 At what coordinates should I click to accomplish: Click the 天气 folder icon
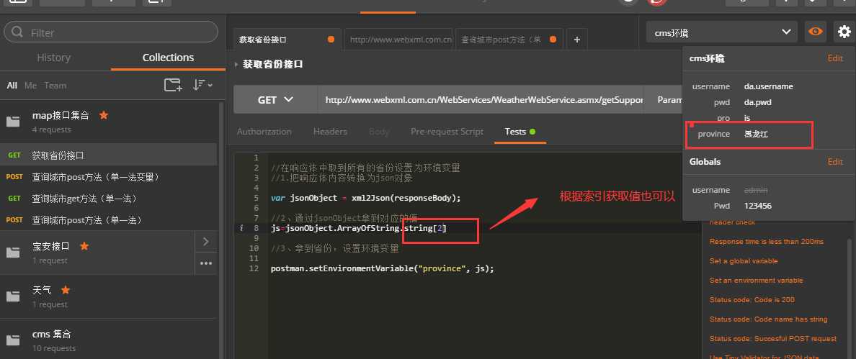pos(13,296)
